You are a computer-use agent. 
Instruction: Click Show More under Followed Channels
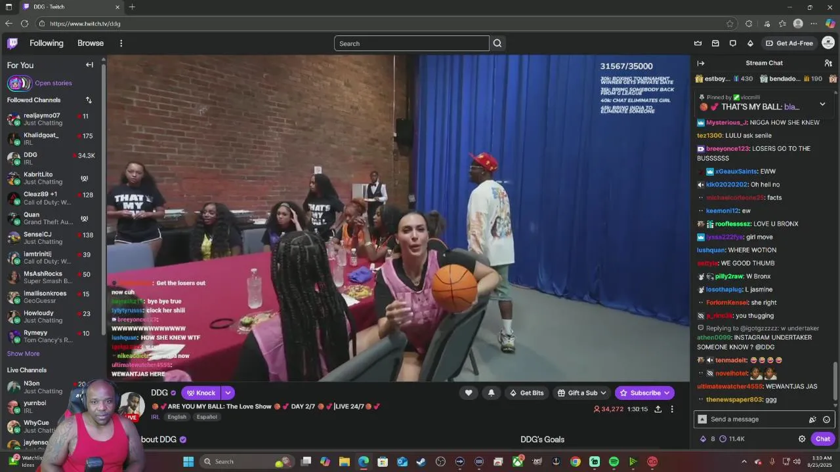coord(23,353)
